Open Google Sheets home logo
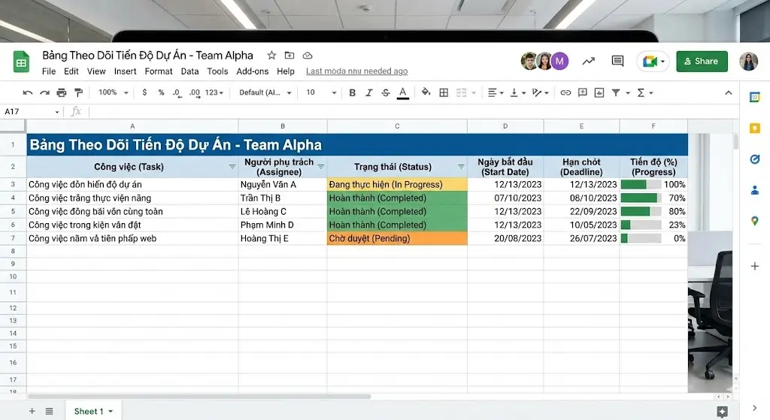 click(21, 62)
